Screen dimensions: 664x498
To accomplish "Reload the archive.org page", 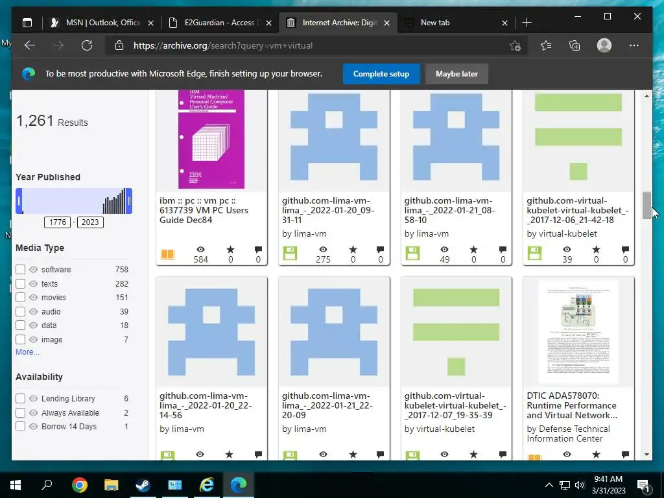I will tap(87, 45).
